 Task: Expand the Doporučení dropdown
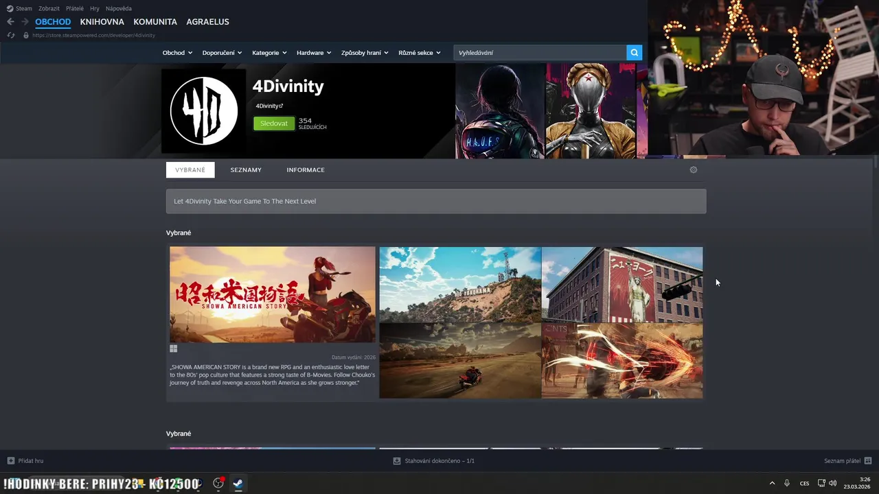click(222, 53)
